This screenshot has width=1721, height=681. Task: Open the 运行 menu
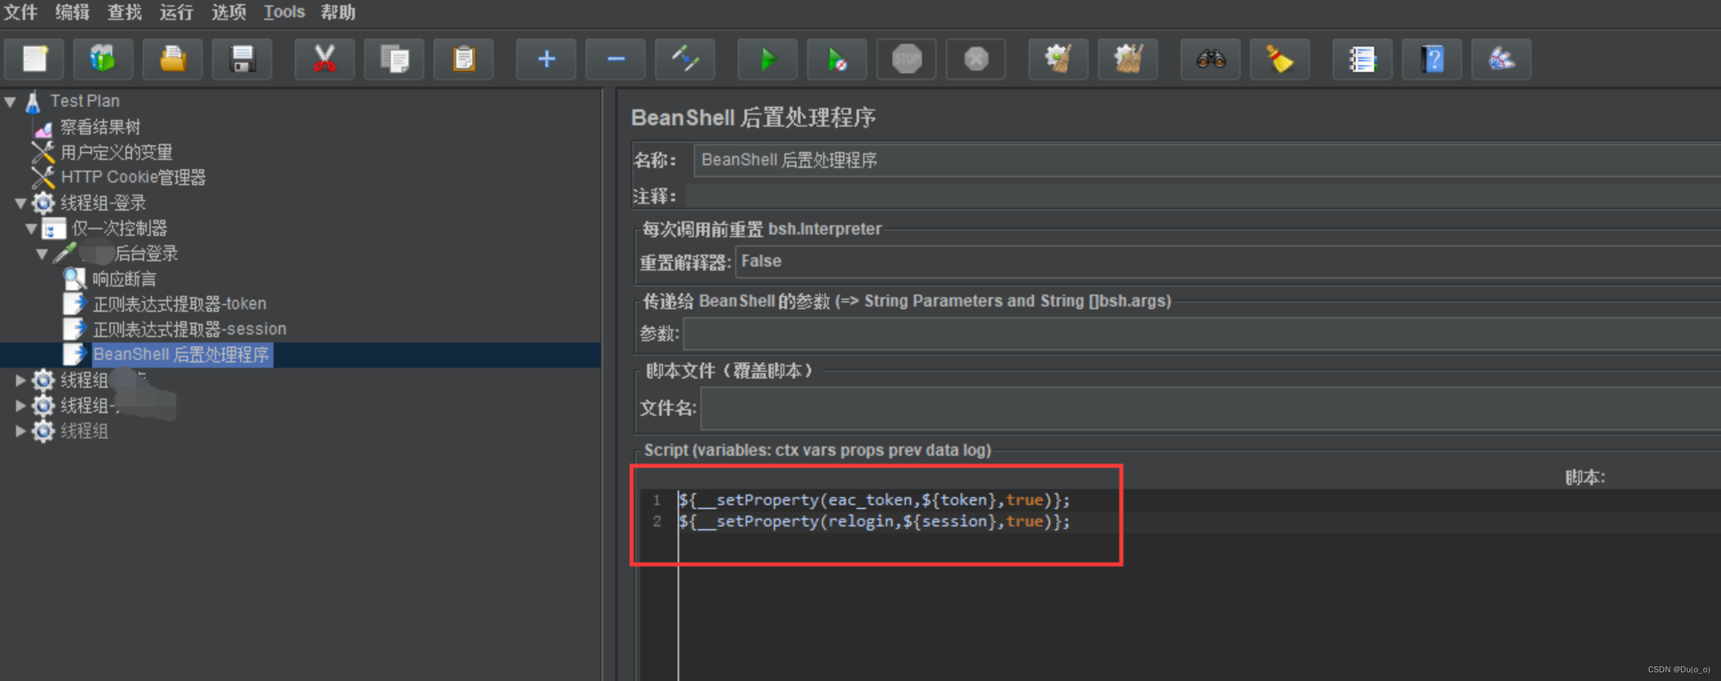click(176, 12)
